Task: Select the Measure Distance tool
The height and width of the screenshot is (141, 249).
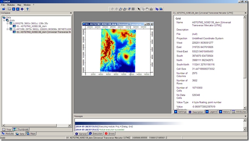Action: tap(151, 9)
